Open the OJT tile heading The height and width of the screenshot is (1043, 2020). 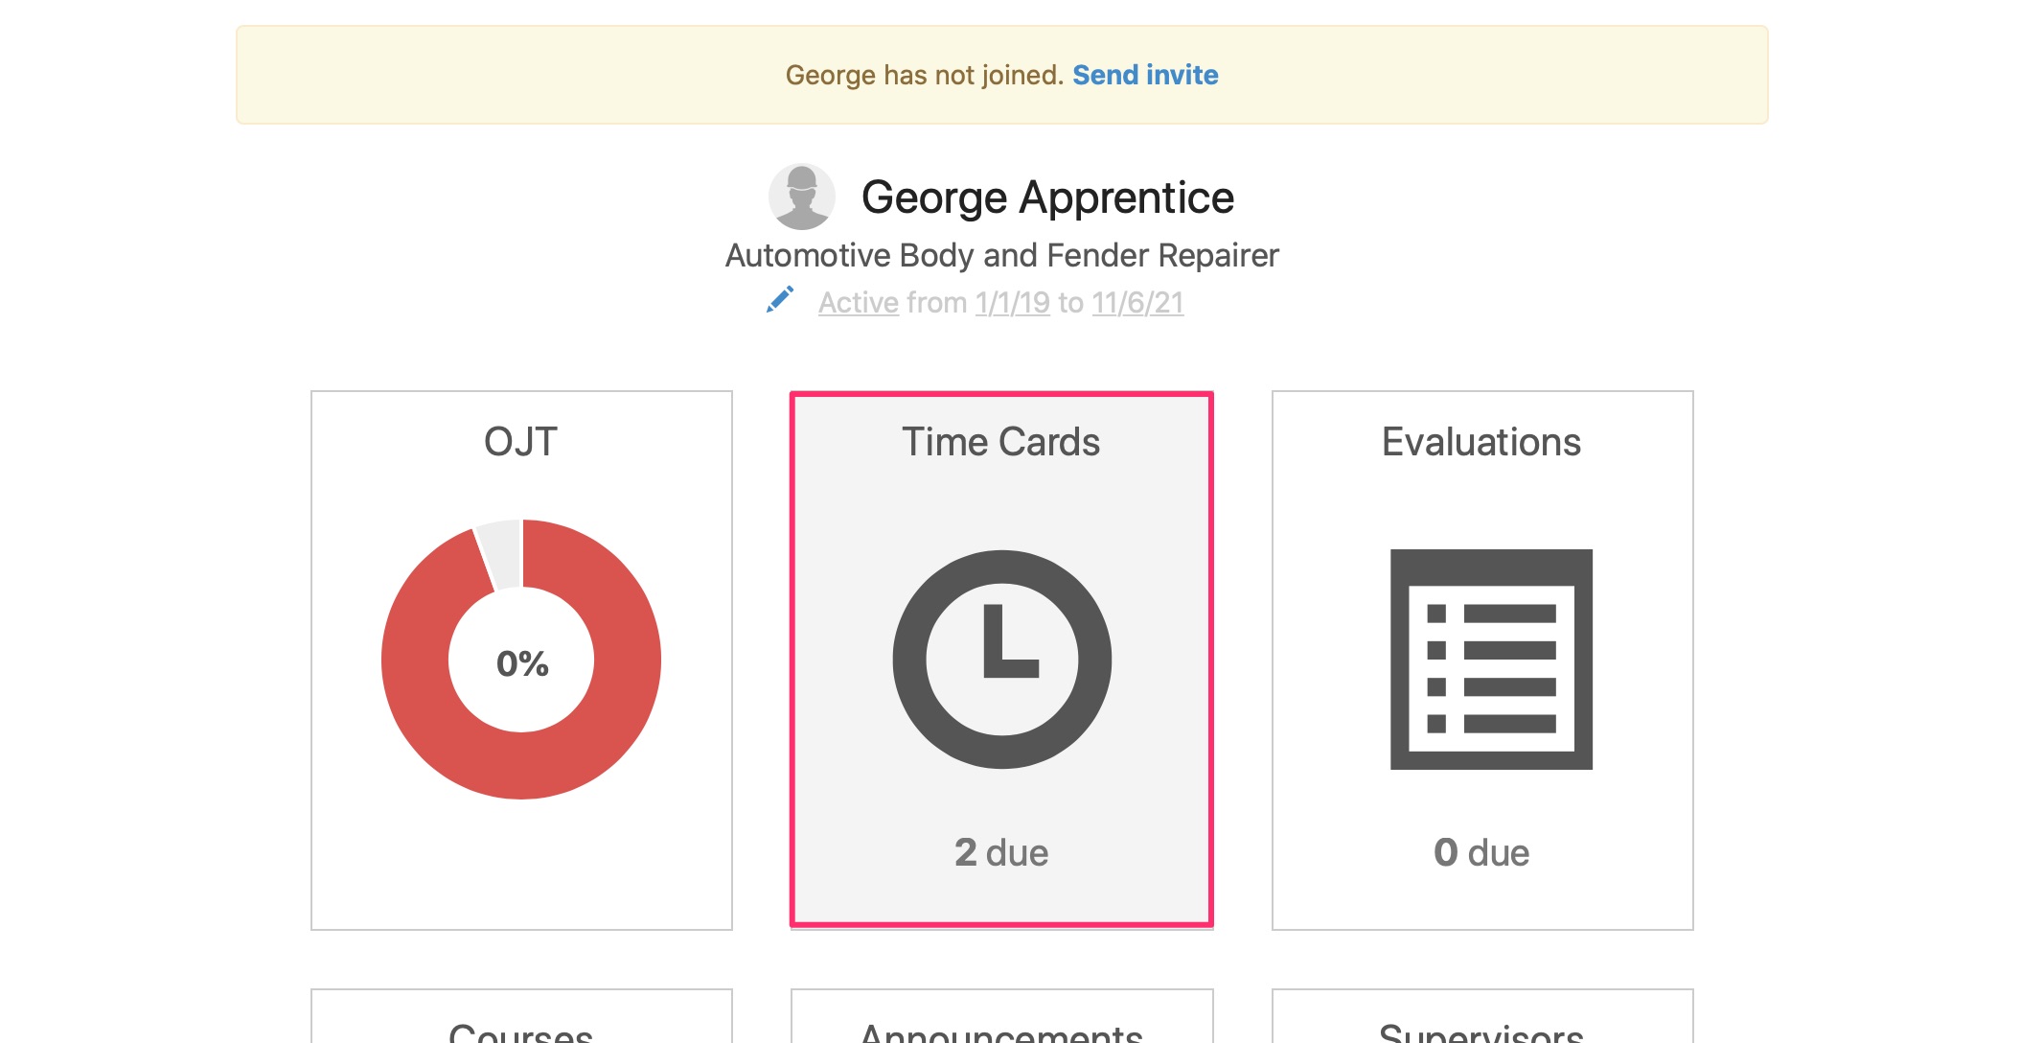pos(521,442)
